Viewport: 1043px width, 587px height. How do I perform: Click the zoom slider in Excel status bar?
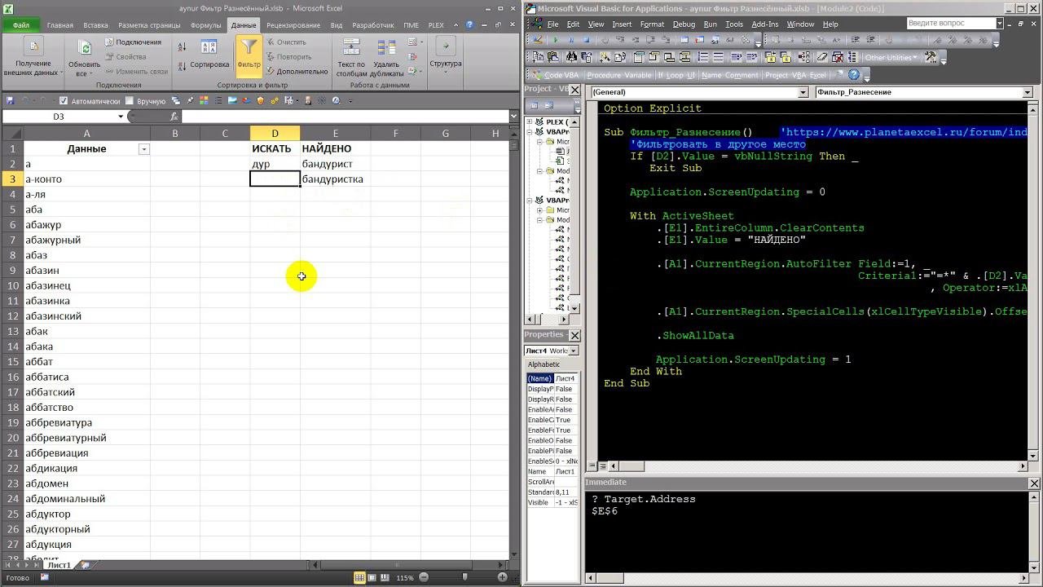(x=465, y=578)
